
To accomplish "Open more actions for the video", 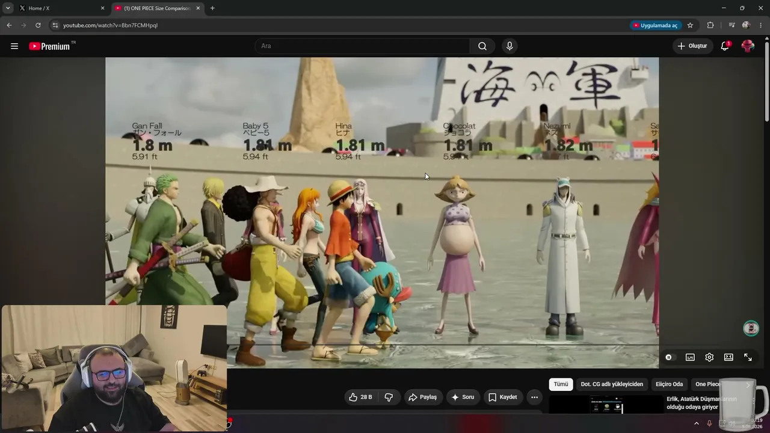I will tap(534, 397).
